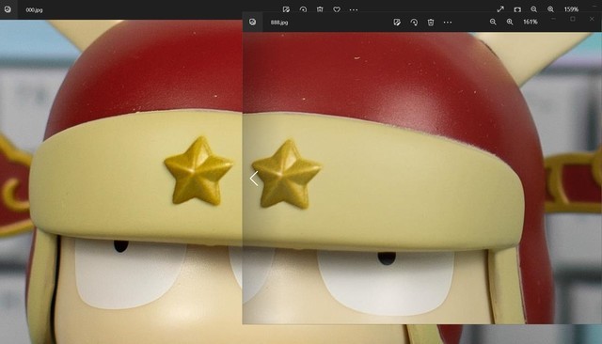Zoom out in the 888.jpg window
602x344 pixels.
point(493,22)
